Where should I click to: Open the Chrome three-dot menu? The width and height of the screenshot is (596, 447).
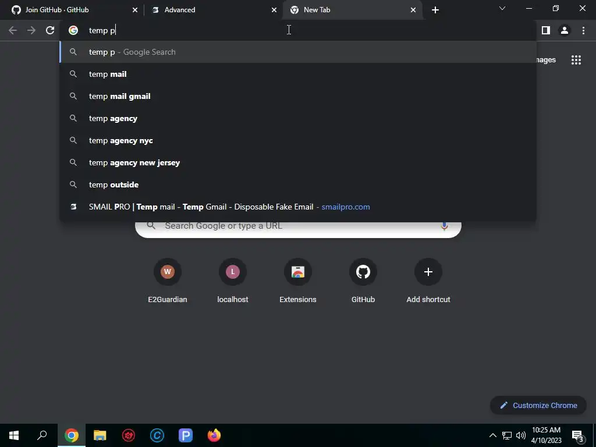(583, 30)
